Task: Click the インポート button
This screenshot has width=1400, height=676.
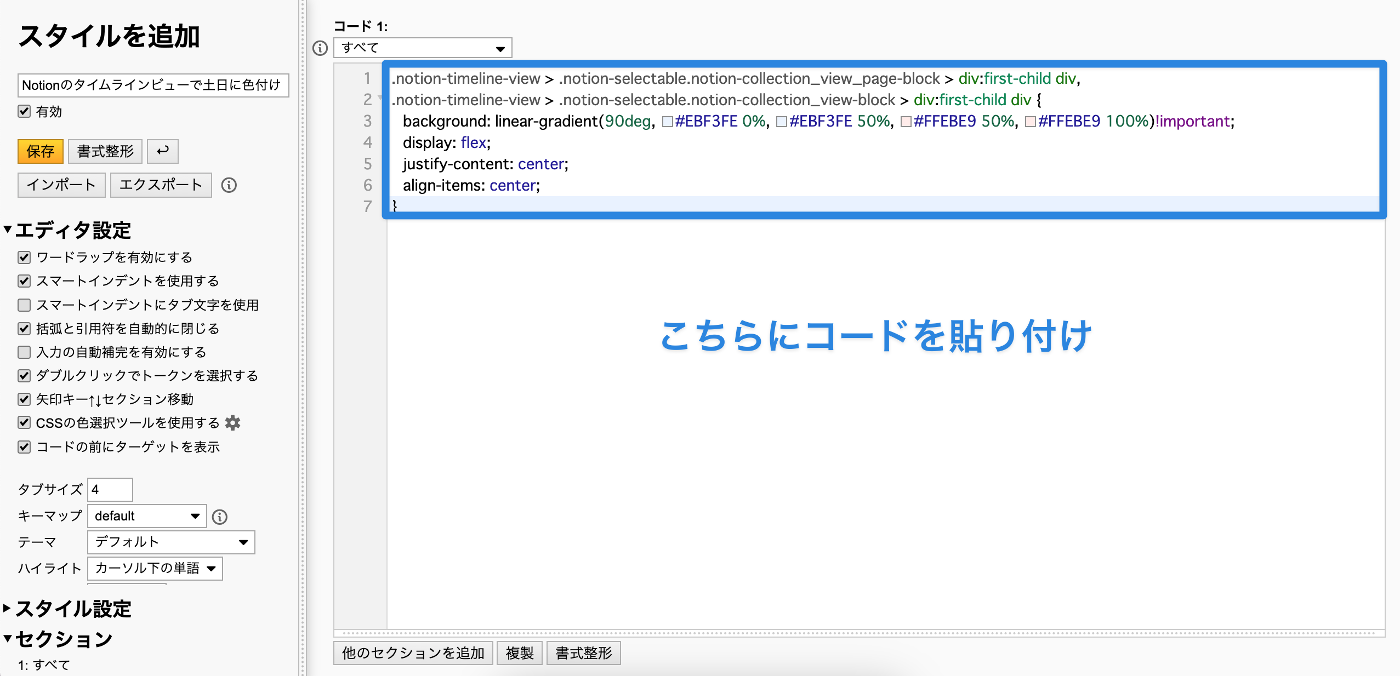Action: coord(61,185)
